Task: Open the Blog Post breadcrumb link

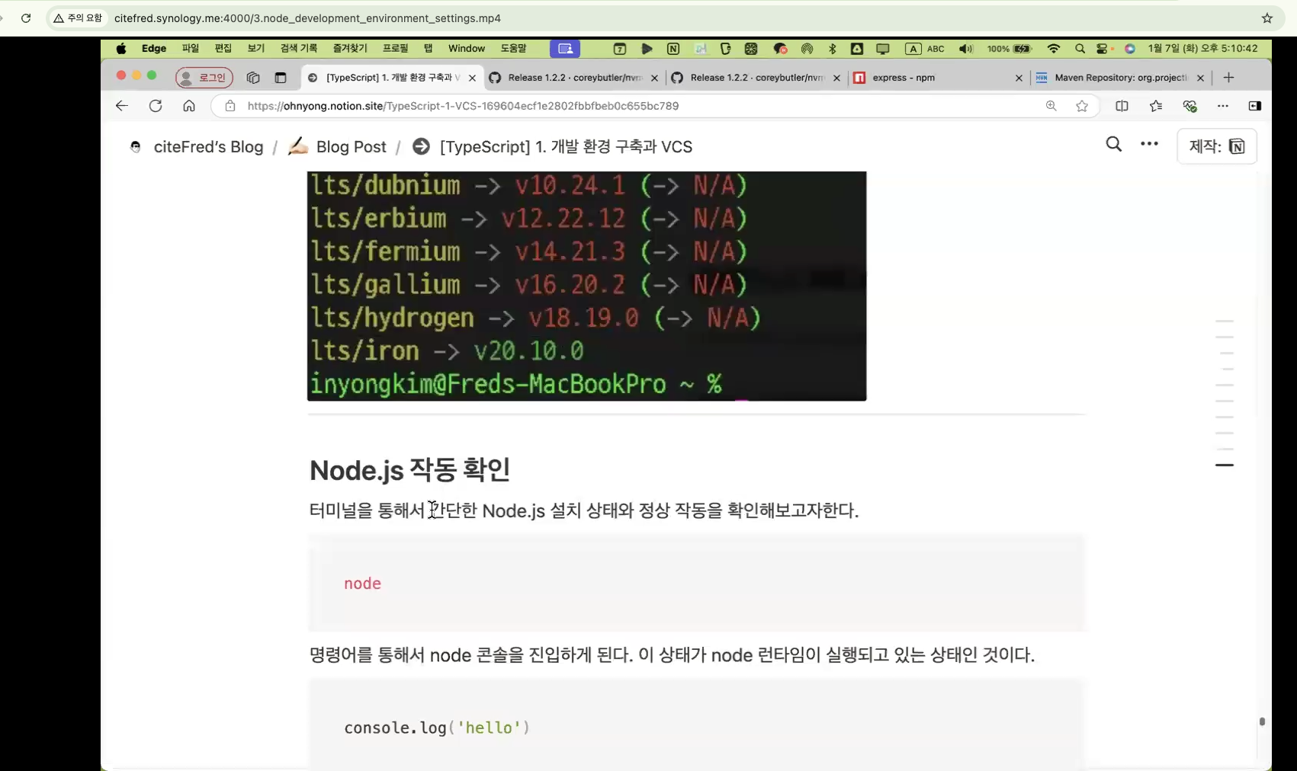Action: [x=337, y=147]
